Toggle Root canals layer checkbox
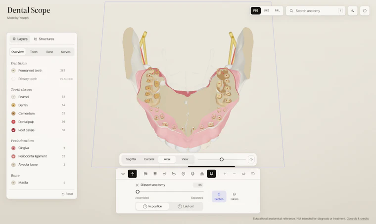The image size is (376, 224). tap(13, 130)
